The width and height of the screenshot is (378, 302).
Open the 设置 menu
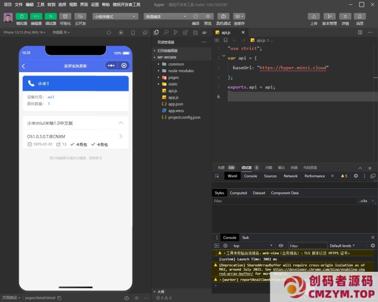click(95, 5)
